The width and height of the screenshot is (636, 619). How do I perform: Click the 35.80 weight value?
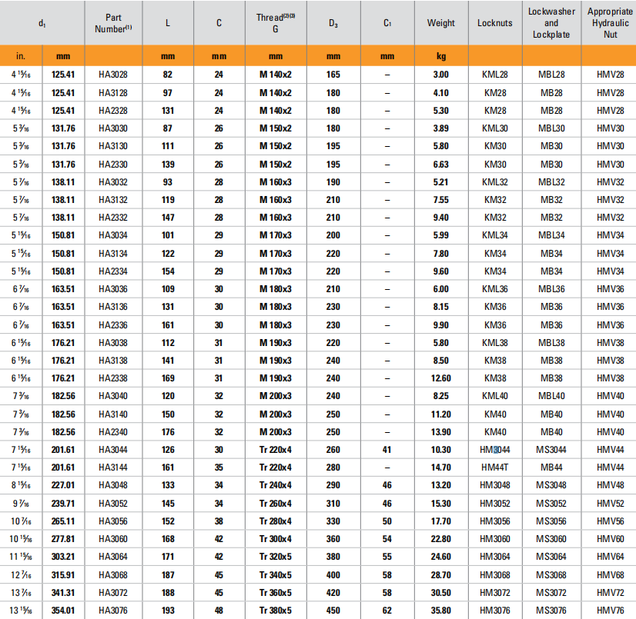pos(441,610)
